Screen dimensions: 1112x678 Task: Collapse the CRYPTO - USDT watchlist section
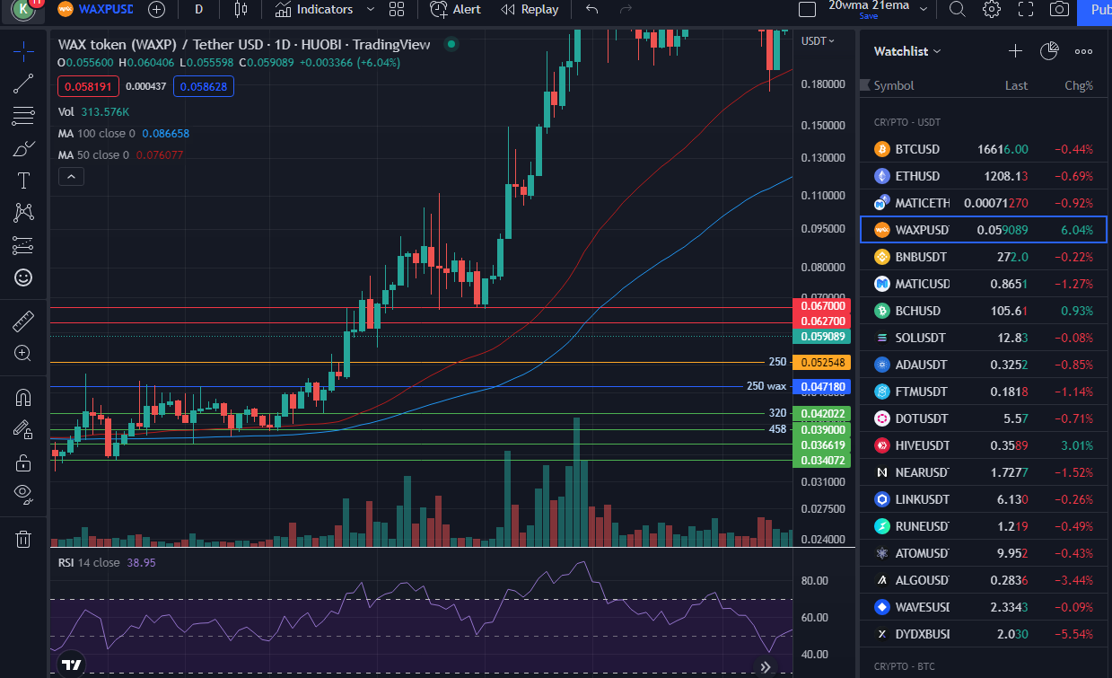pos(907,122)
